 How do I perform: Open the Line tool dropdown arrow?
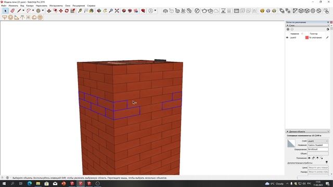tap(23, 10)
